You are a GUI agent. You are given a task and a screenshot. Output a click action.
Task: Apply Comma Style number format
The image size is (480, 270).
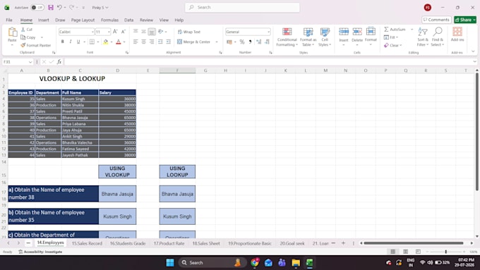coord(250,42)
